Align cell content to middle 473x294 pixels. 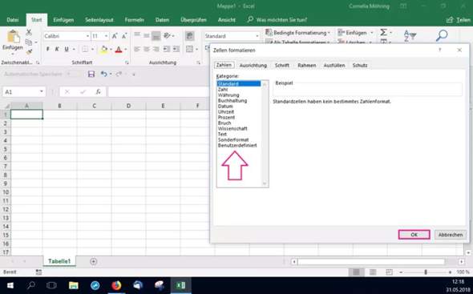click(147, 36)
